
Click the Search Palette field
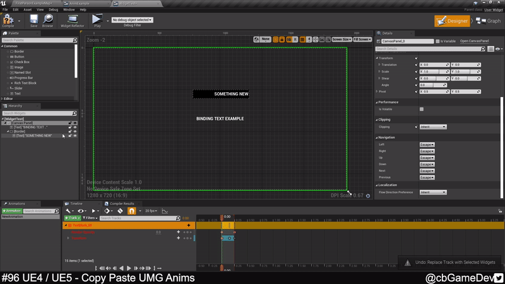(x=39, y=40)
